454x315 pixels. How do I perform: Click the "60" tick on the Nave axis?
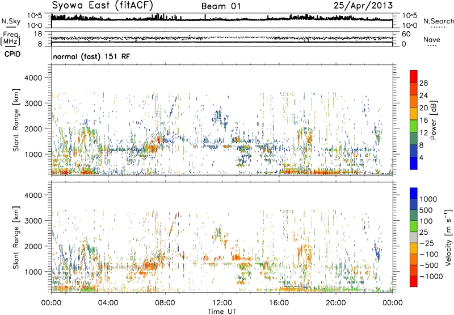406,34
